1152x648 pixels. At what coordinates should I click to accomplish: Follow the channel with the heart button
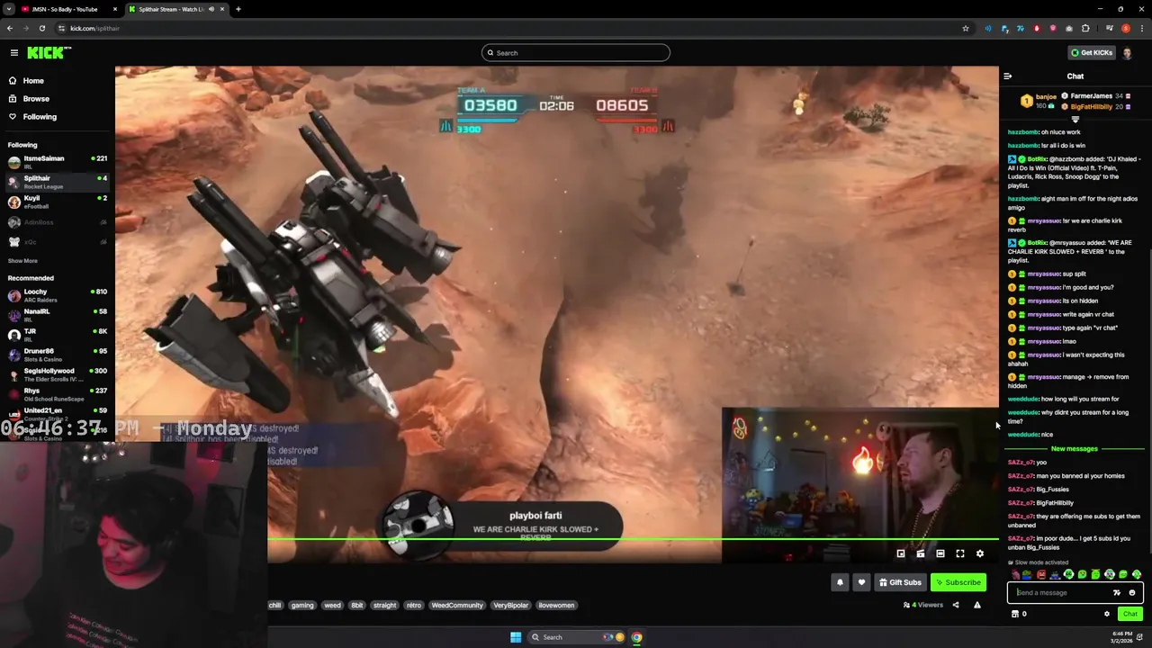(861, 582)
